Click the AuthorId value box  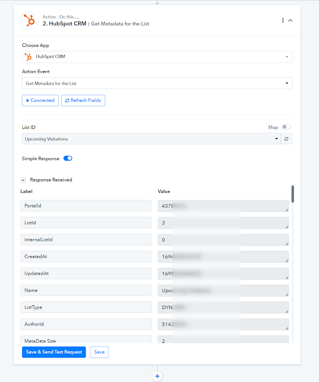pos(223,324)
